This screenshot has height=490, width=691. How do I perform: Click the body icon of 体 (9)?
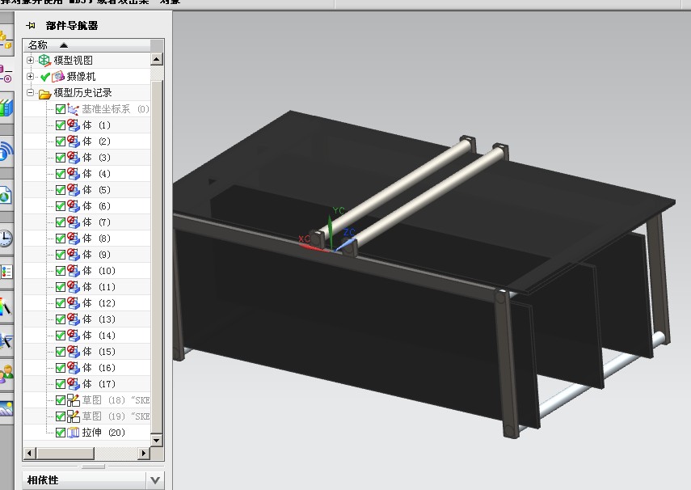(x=74, y=255)
